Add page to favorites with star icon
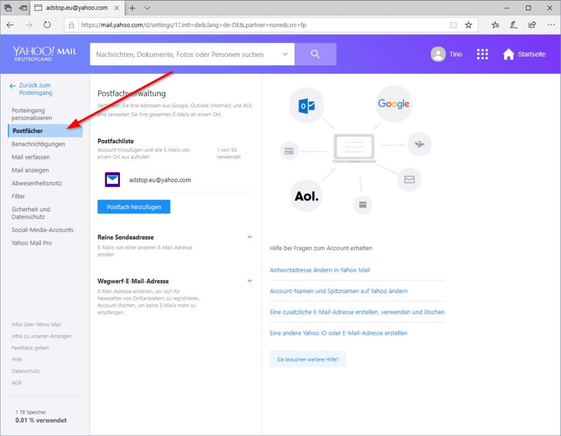Viewport: 561px width, 436px height. pos(469,25)
